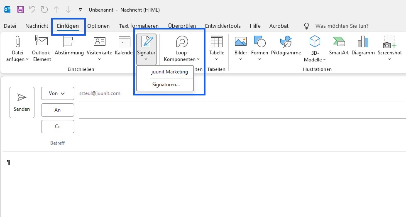Click into the Cc recipient field

pos(242,127)
